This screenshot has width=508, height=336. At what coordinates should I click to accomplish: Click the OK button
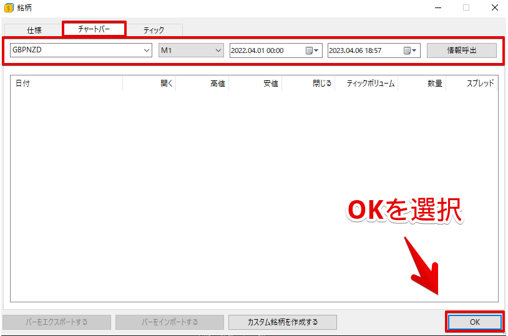tap(474, 322)
